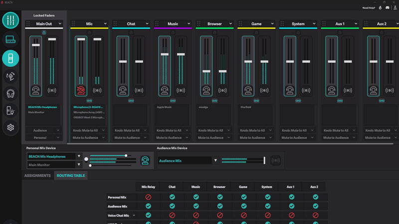The width and height of the screenshot is (399, 224).
Task: Open the settings gear in the sidebar
Action: click(10, 127)
